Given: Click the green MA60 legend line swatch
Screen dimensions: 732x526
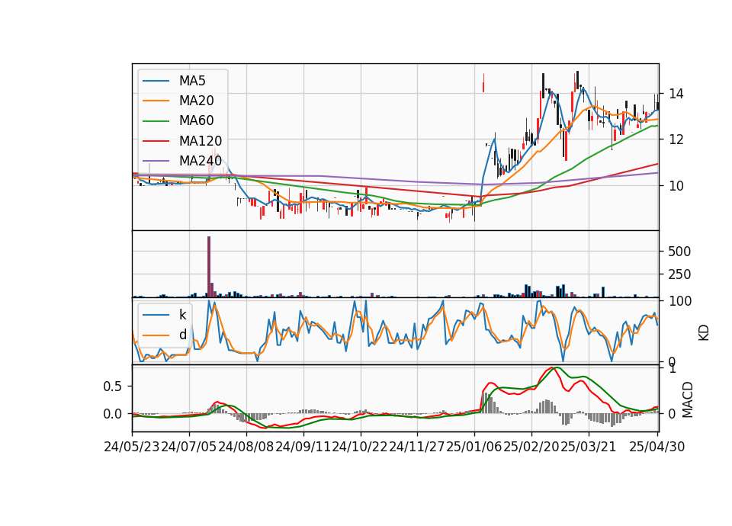Looking at the screenshot, I should click(x=156, y=121).
